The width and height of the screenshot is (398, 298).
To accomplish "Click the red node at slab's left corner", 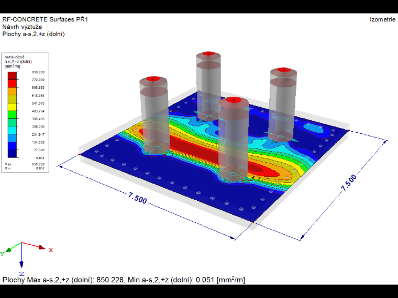I will click(x=79, y=154).
